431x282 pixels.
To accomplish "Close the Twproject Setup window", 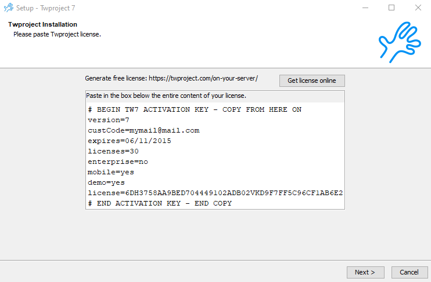I will [x=418, y=8].
